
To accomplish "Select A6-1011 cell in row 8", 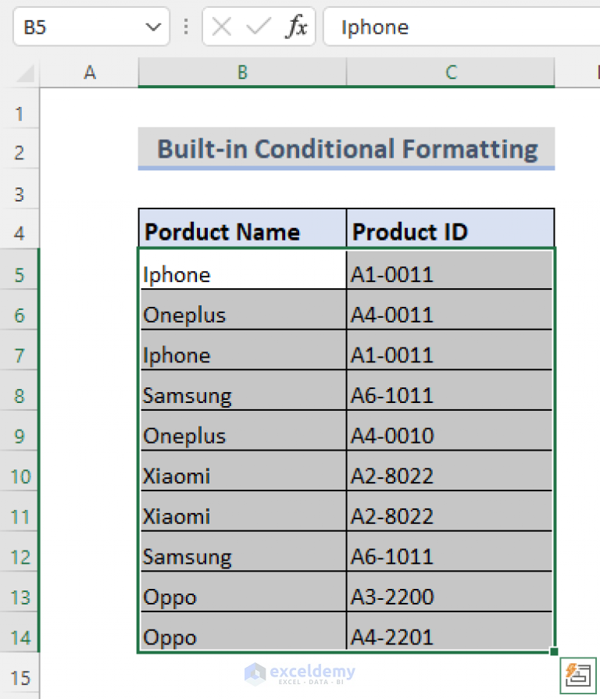I will pos(451,391).
